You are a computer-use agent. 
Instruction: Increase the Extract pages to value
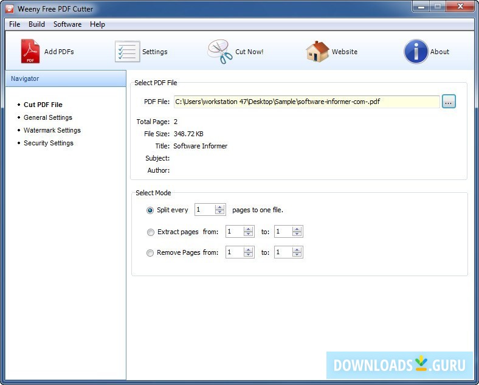pos(297,229)
